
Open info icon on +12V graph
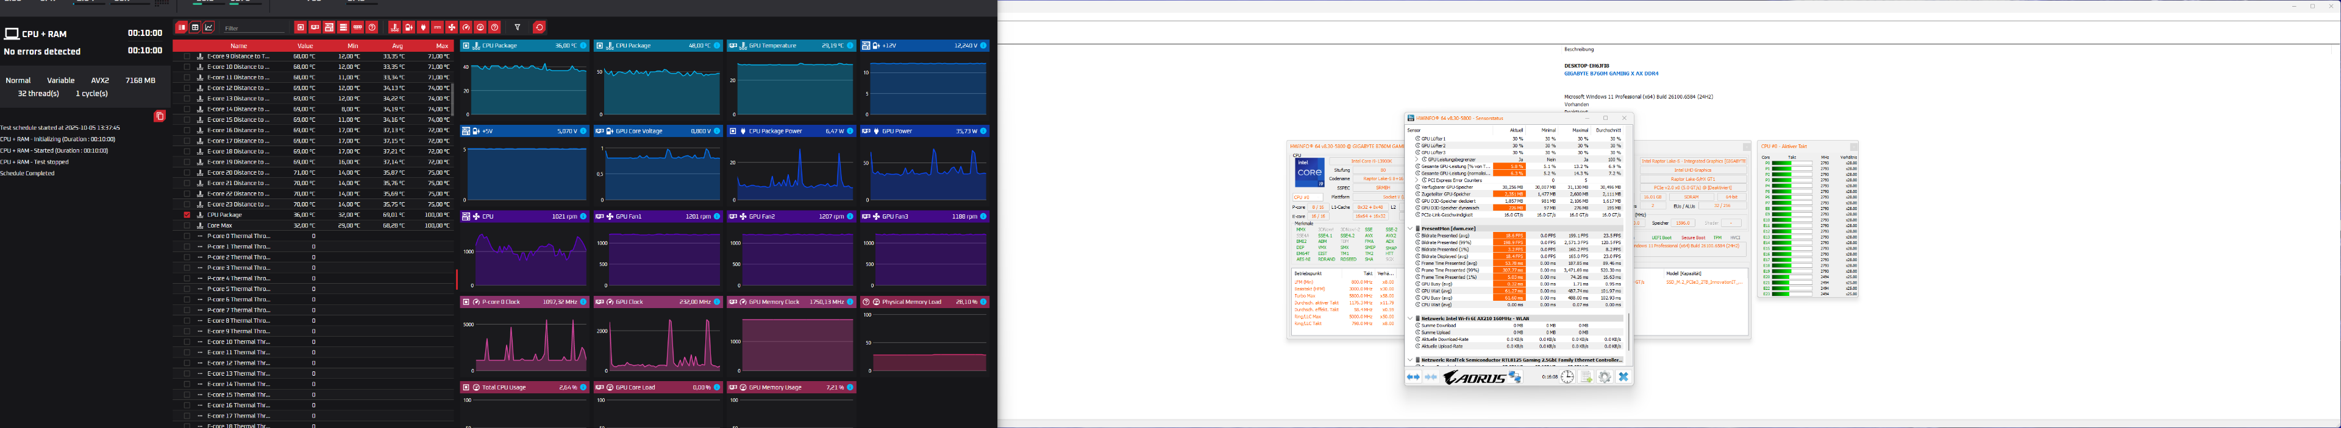pyautogui.click(x=983, y=45)
